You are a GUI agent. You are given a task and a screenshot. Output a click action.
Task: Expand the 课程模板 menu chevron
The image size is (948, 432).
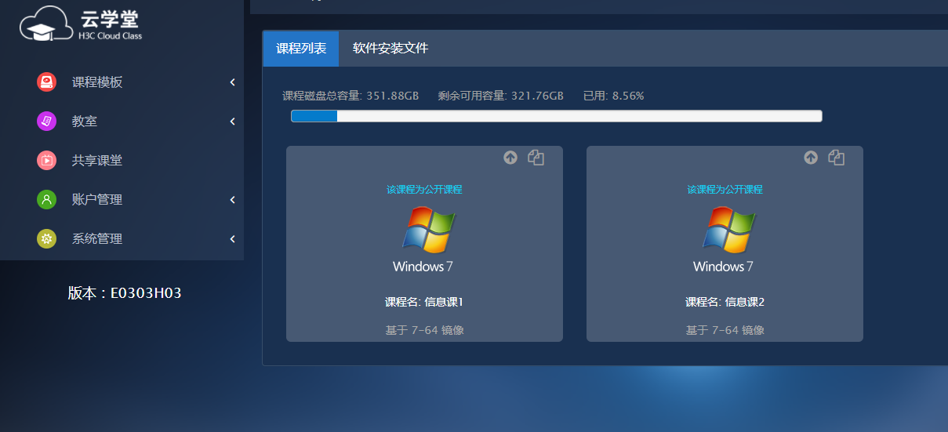233,82
